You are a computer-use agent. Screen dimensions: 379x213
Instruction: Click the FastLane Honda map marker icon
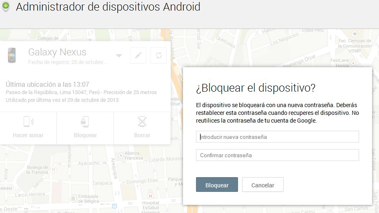[353, 63]
